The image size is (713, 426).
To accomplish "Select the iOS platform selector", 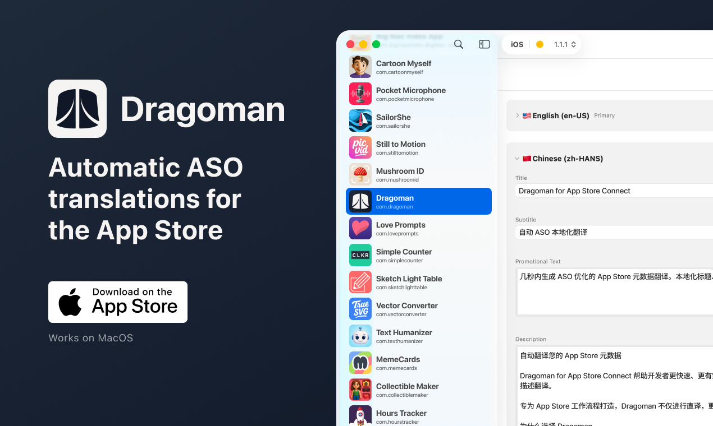I will (x=517, y=44).
